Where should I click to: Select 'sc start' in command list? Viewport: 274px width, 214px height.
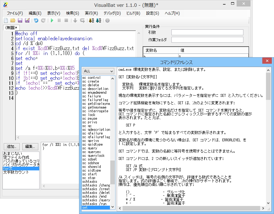click(x=96, y=174)
